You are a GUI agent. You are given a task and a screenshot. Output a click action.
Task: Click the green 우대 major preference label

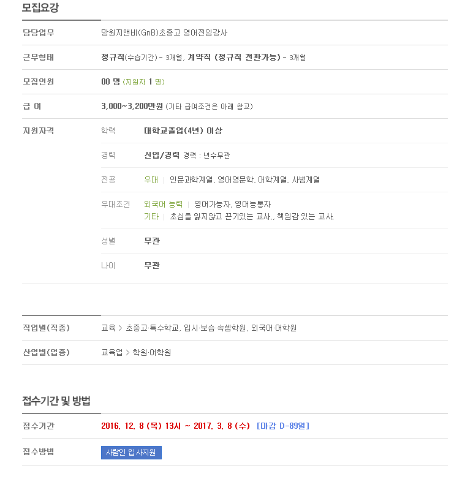[x=151, y=179]
